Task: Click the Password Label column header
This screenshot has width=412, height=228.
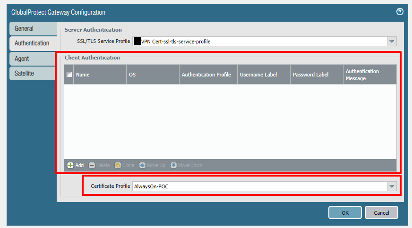Action: [x=317, y=75]
